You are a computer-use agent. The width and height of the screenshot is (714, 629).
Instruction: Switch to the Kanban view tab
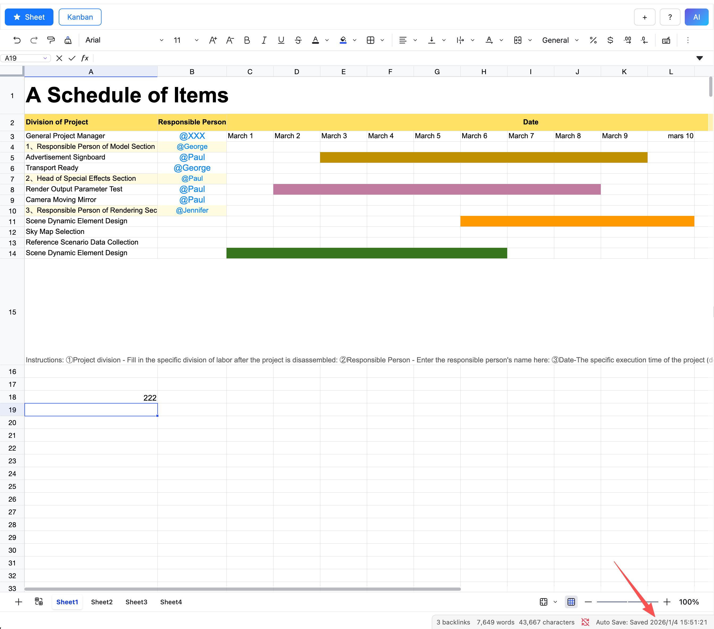80,17
